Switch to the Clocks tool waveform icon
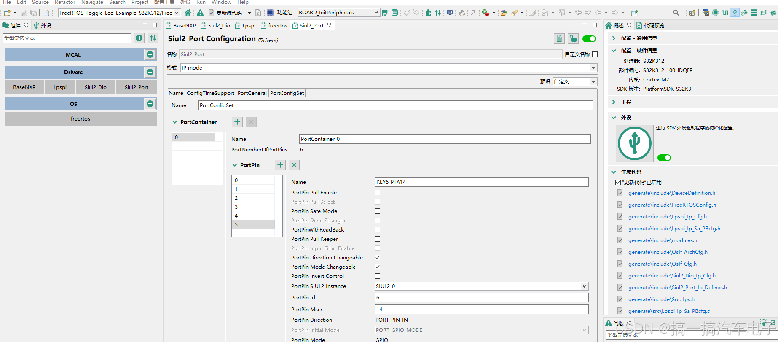This screenshot has height=342, width=778. pyautogui.click(x=725, y=13)
